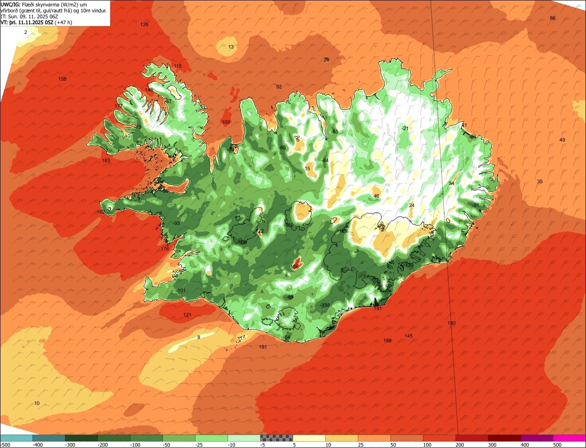The width and height of the screenshot is (586, 448).
Task: Click the map value -69
Action: tap(290, 297)
